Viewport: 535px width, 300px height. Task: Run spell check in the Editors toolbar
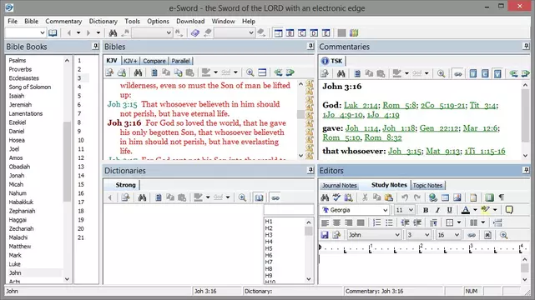pos(336,197)
